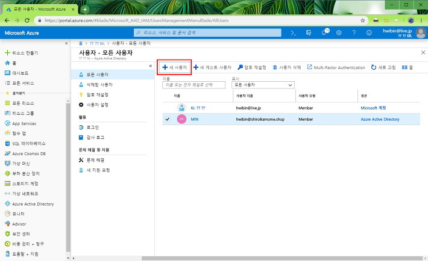This screenshot has height=261, width=428.
Task: Open 대시보드 in sidebar
Action: pyautogui.click(x=17, y=73)
